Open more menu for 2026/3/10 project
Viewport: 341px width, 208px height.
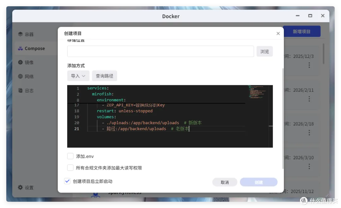coord(309,166)
